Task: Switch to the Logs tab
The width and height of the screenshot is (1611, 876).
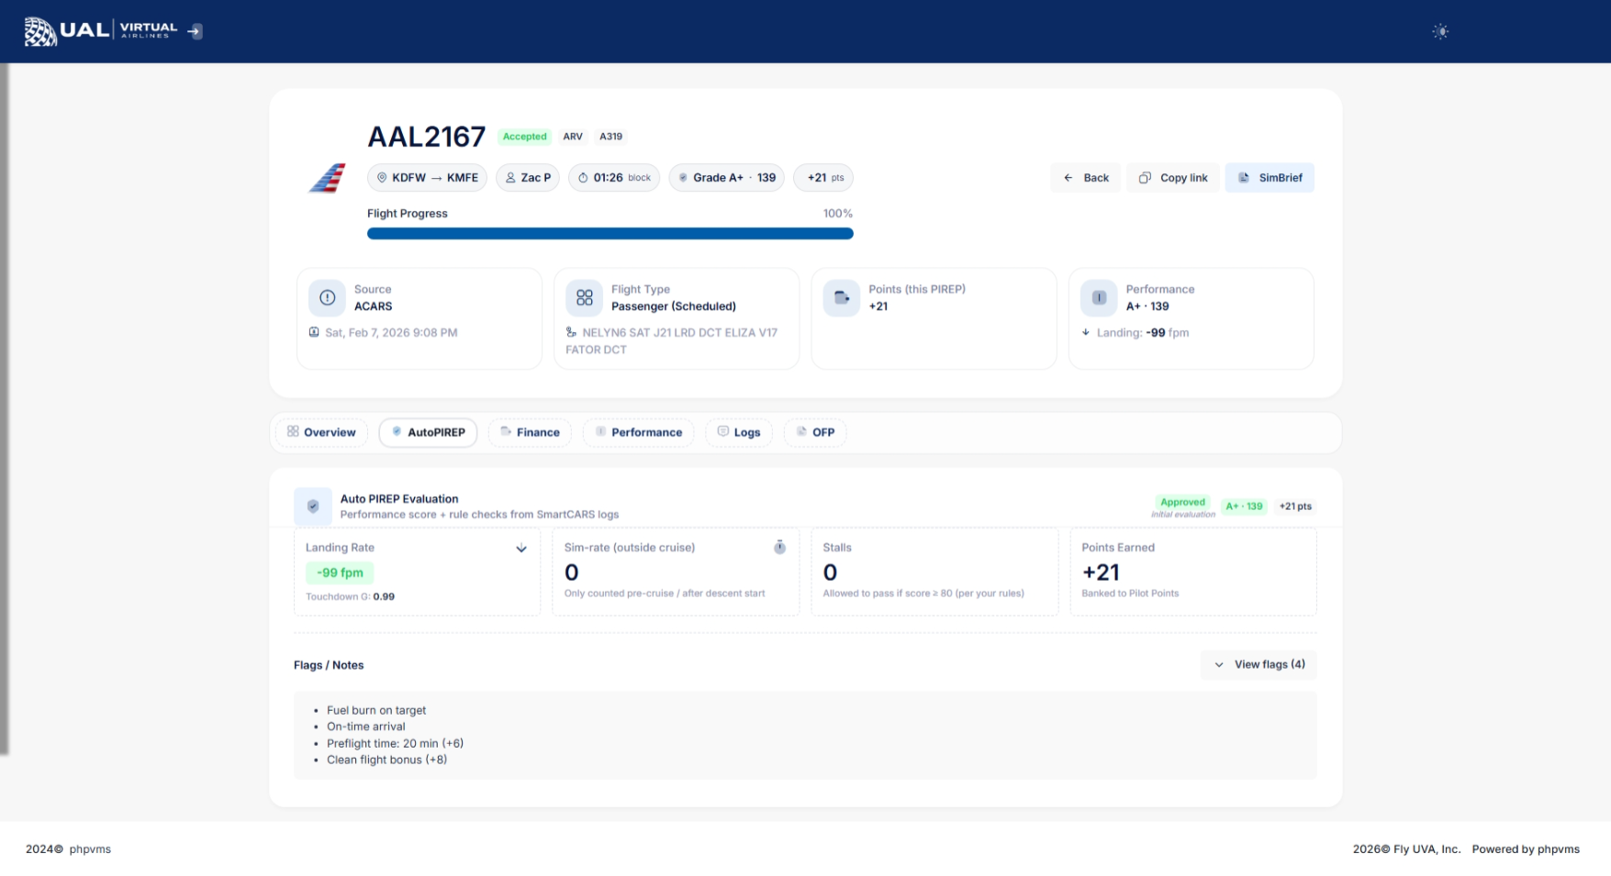Action: [x=738, y=433]
